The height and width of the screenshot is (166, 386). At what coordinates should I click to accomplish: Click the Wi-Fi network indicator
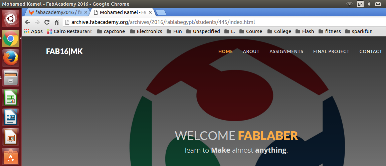coord(349,4)
